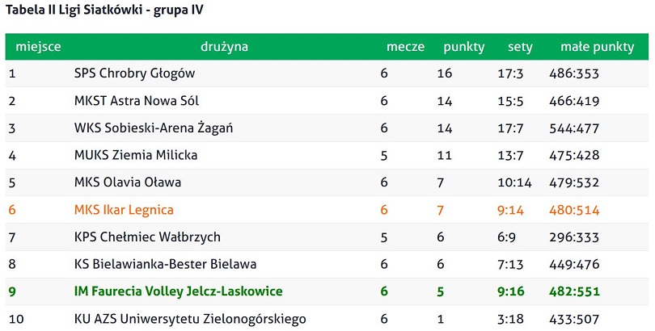Select KS Bielawianka-Bester Bielawa row
This screenshot has width=655, height=331.
click(x=327, y=264)
